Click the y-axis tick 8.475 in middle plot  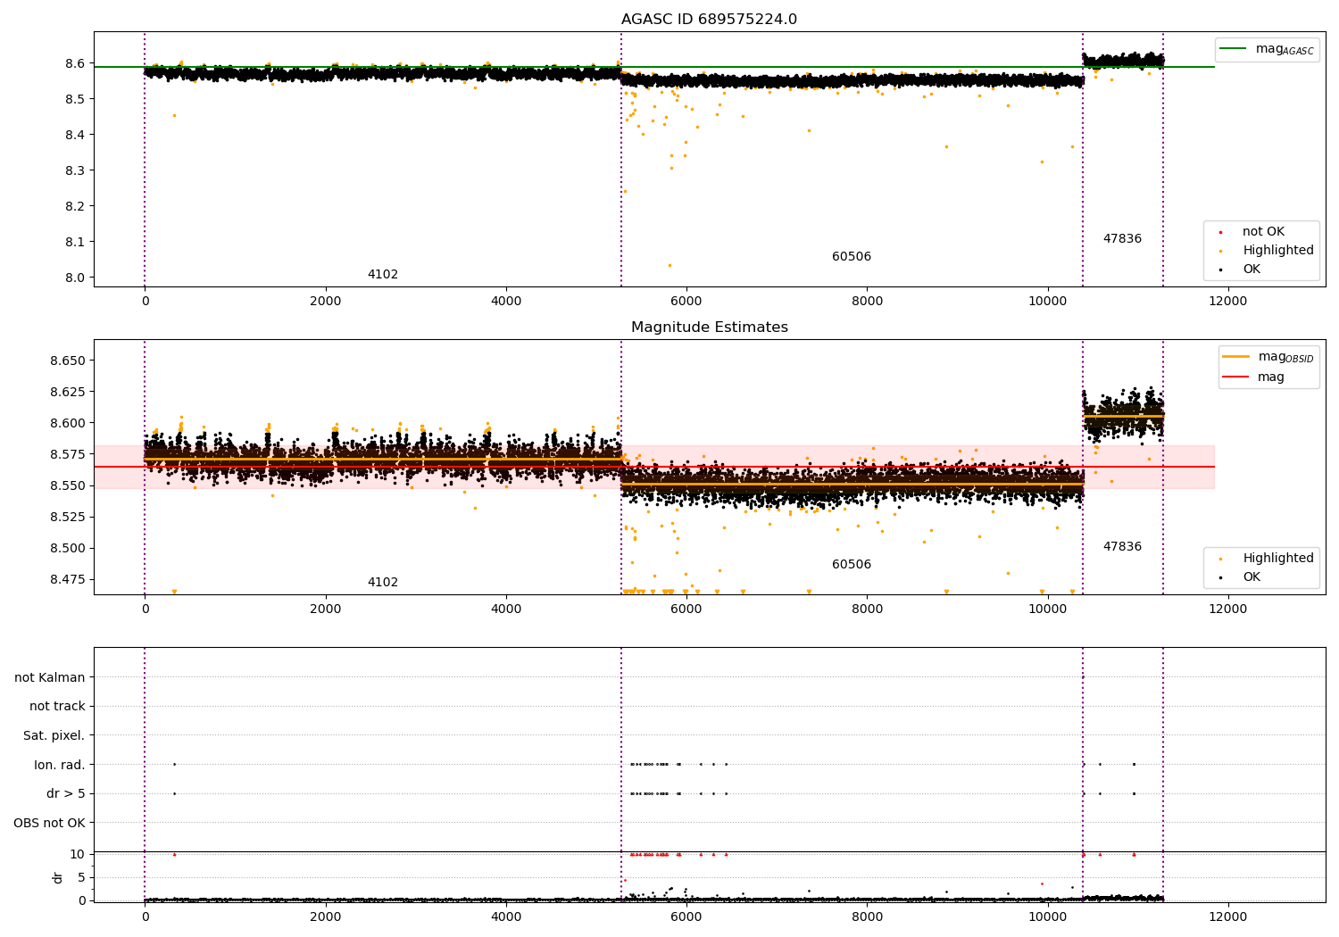click(x=68, y=580)
